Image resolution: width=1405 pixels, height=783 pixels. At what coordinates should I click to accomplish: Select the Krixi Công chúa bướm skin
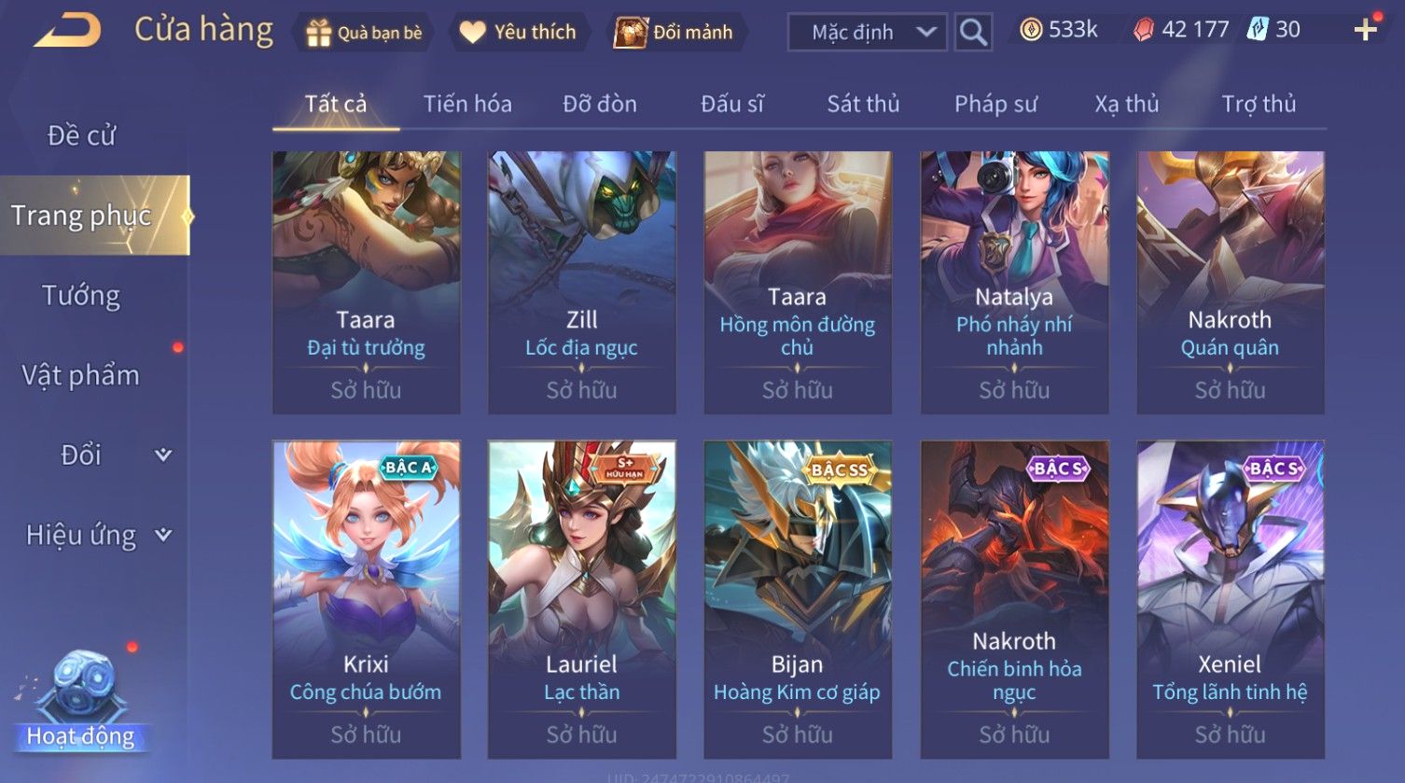coord(366,599)
